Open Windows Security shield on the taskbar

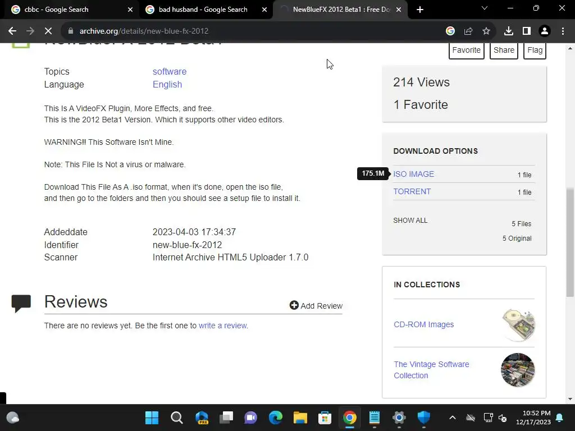point(423,418)
